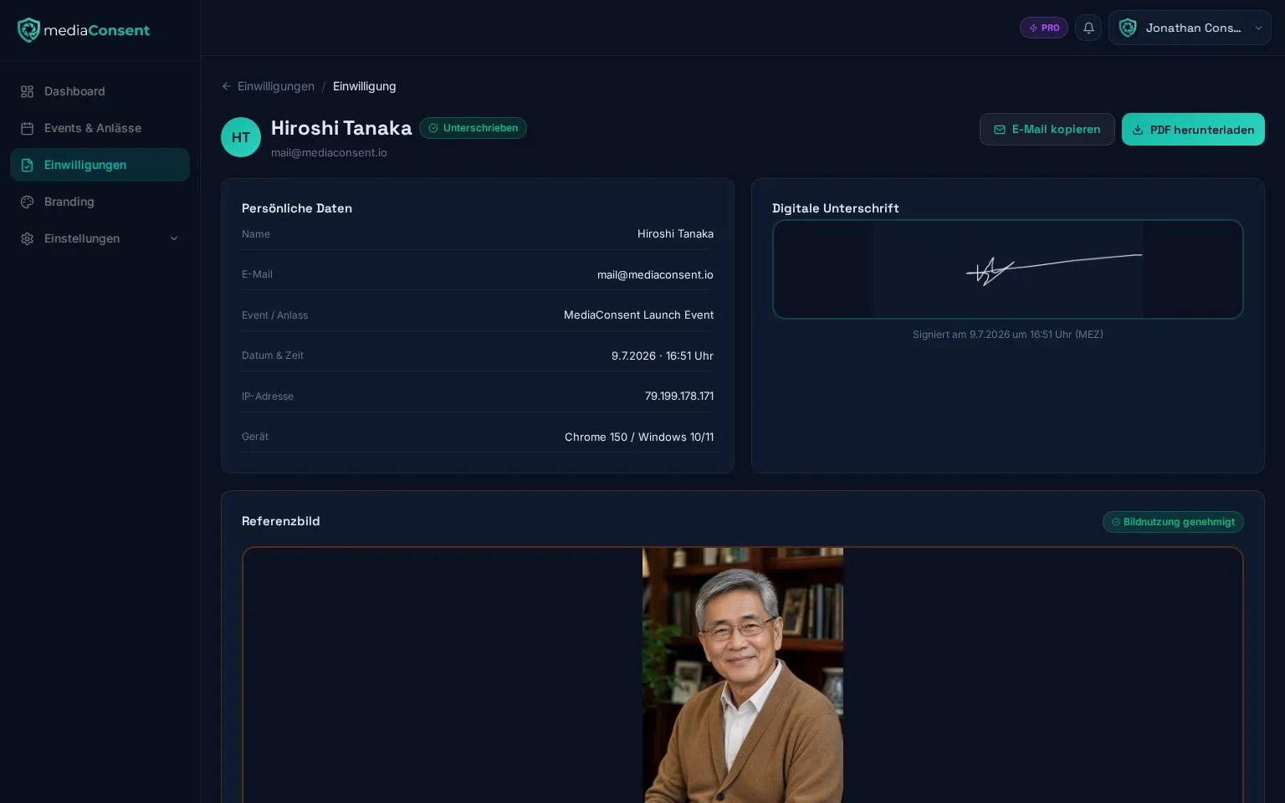This screenshot has width=1285, height=803.
Task: Copy email with E-Mail kopieren button
Action: pos(1047,130)
